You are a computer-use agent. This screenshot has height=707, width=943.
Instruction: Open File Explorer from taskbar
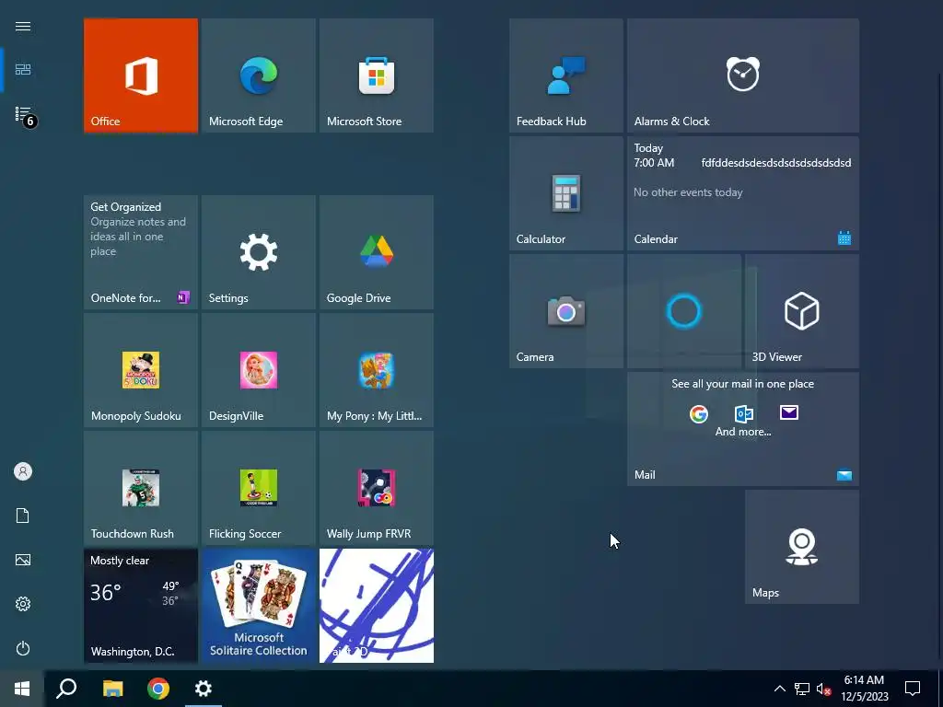click(112, 689)
